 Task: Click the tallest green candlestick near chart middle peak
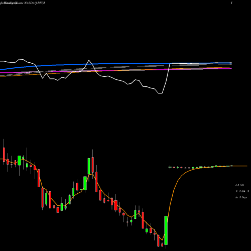point(89,166)
